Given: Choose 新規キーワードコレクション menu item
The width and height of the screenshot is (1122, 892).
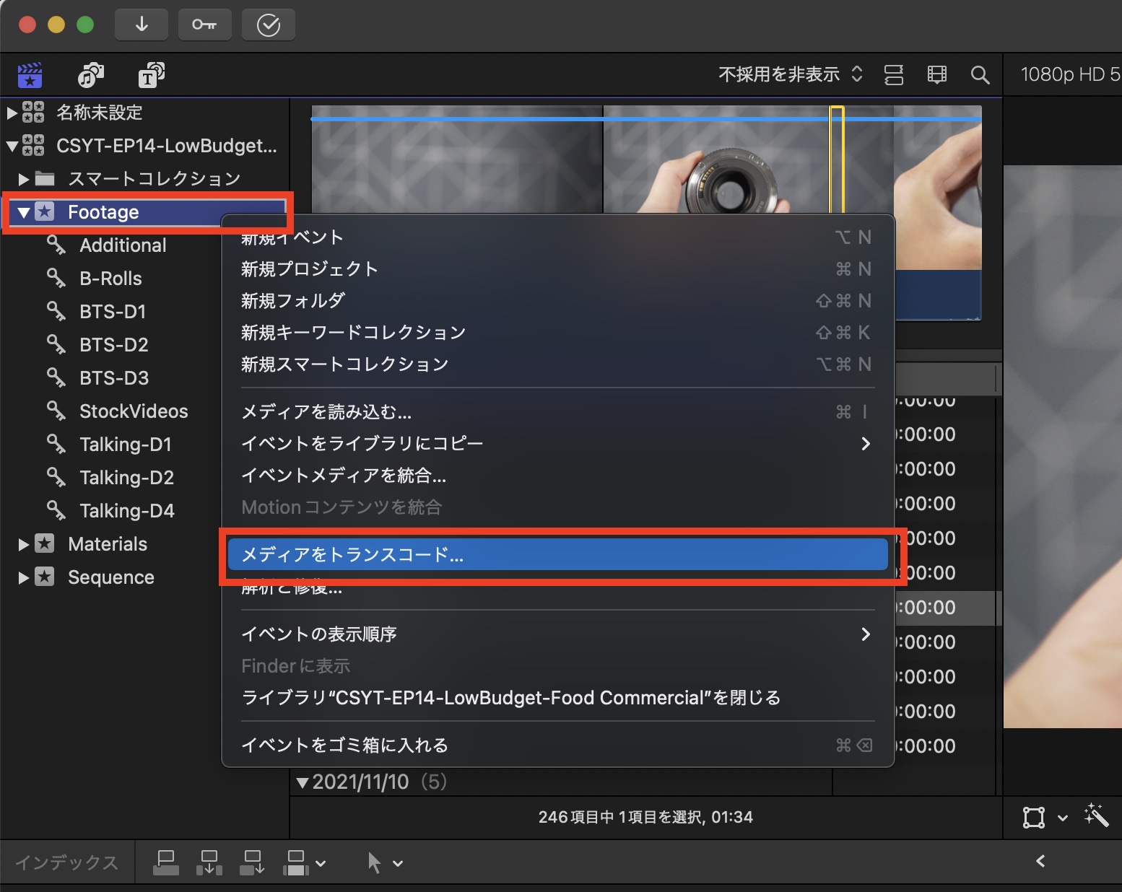Looking at the screenshot, I should (x=557, y=333).
